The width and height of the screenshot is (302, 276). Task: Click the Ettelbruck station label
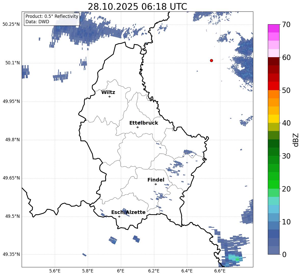[x=144, y=123]
